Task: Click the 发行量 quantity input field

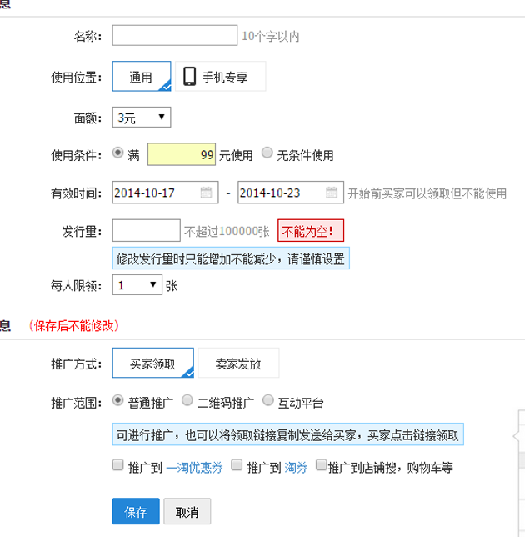Action: (x=146, y=230)
